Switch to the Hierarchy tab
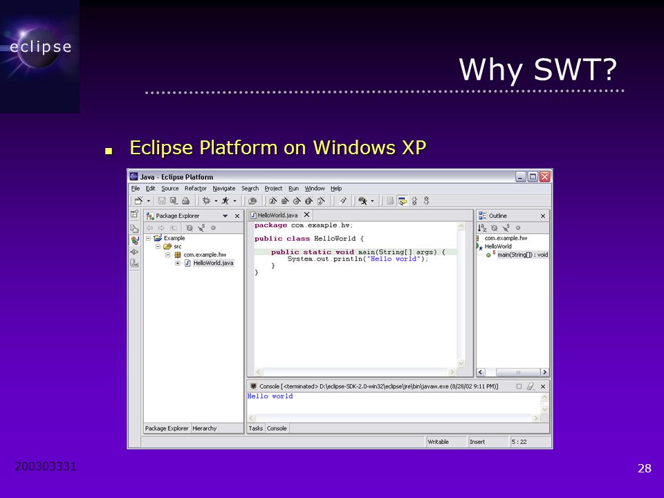 click(x=205, y=429)
